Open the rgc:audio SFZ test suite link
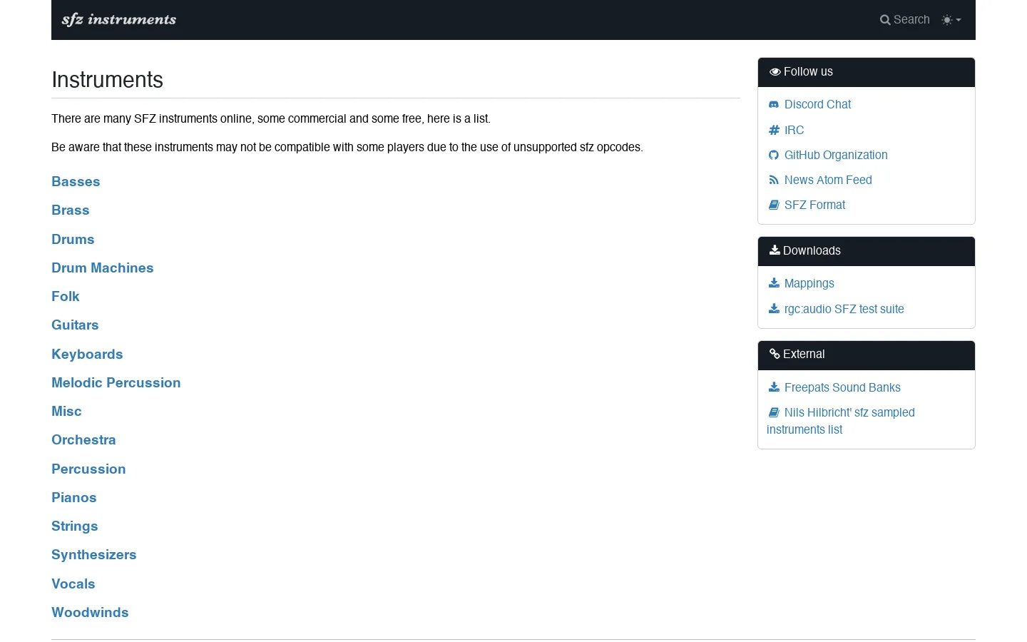This screenshot has width=1027, height=642. click(844, 309)
